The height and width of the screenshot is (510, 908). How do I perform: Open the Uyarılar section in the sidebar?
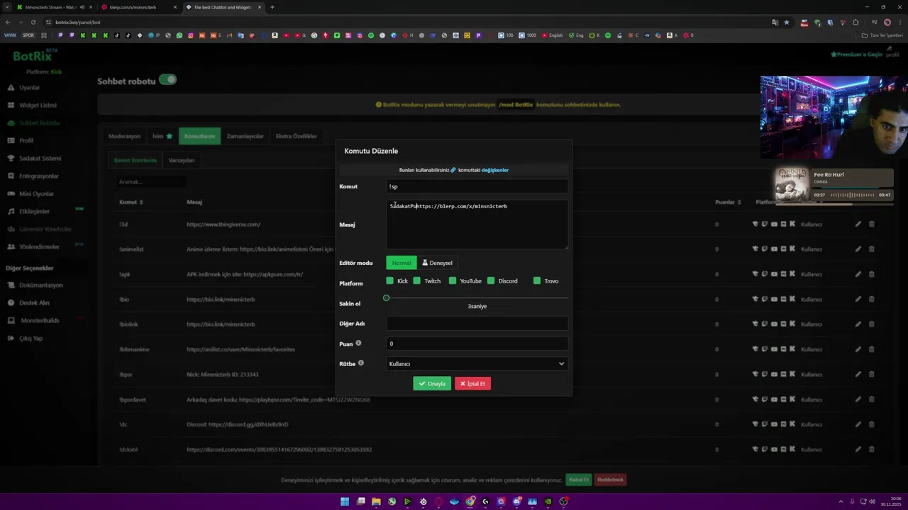point(28,87)
